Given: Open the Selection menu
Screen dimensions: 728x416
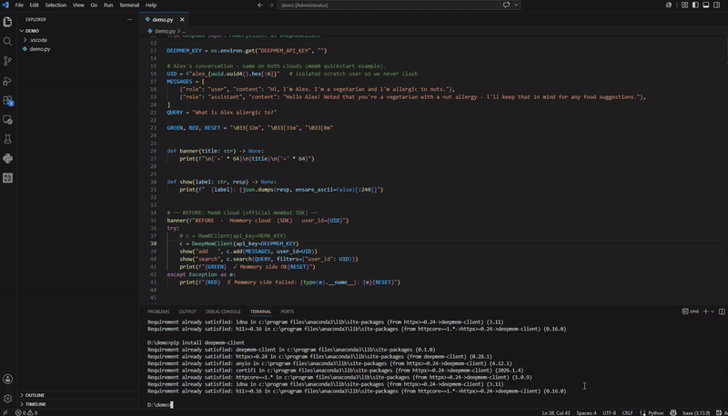Looking at the screenshot, I should tap(56, 5).
